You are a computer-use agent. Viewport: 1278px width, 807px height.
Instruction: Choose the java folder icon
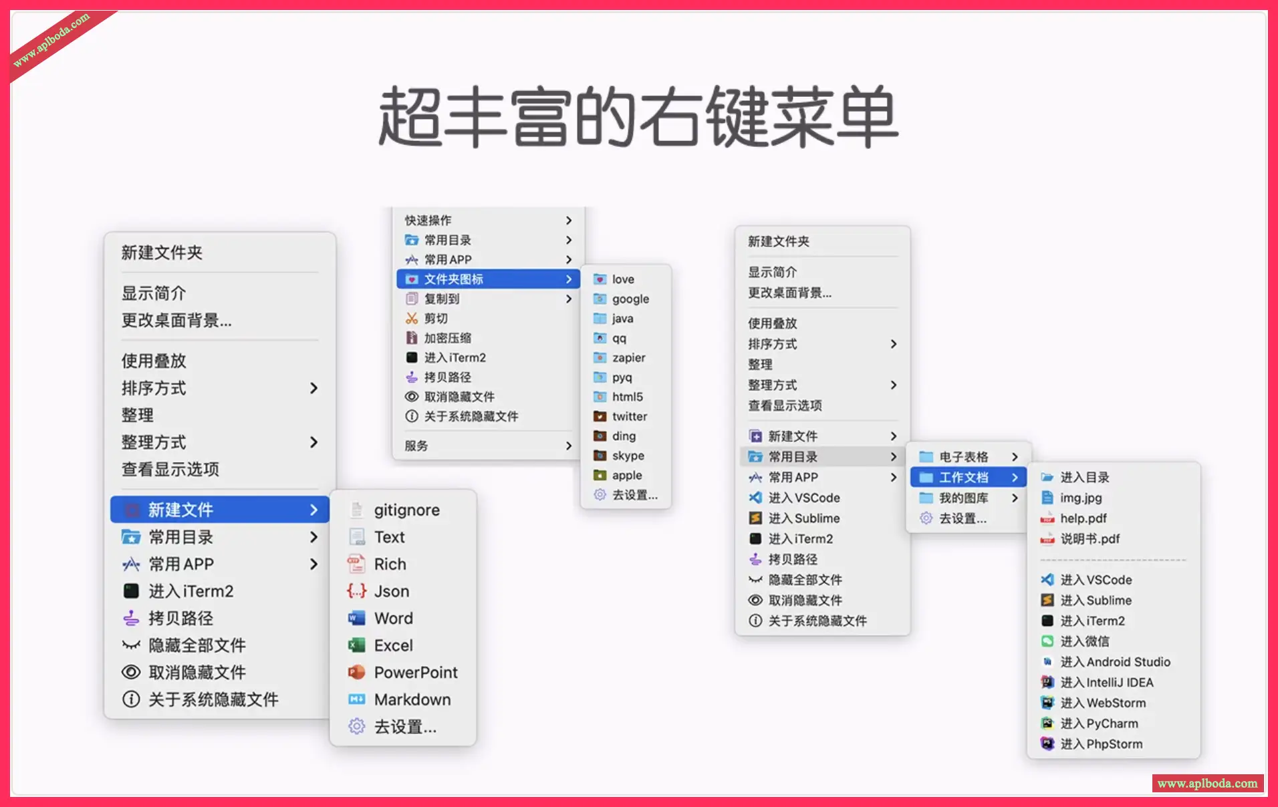(600, 319)
